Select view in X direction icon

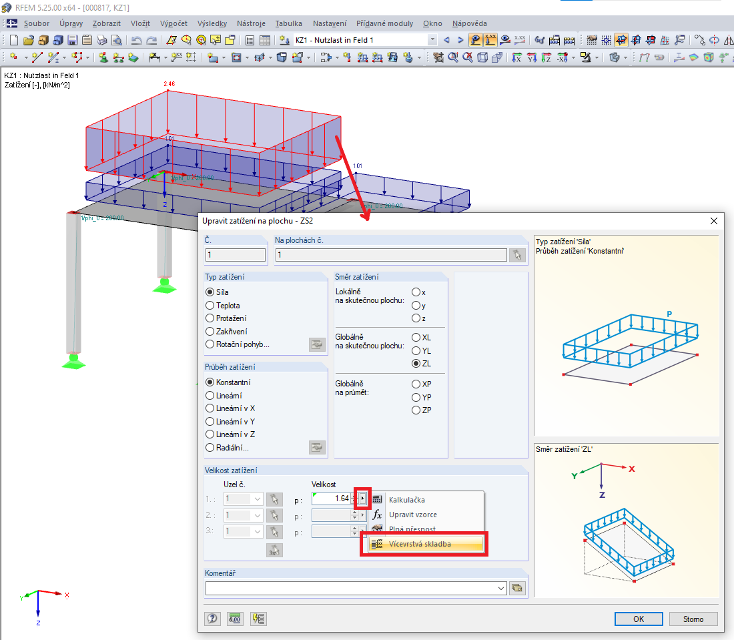click(516, 57)
